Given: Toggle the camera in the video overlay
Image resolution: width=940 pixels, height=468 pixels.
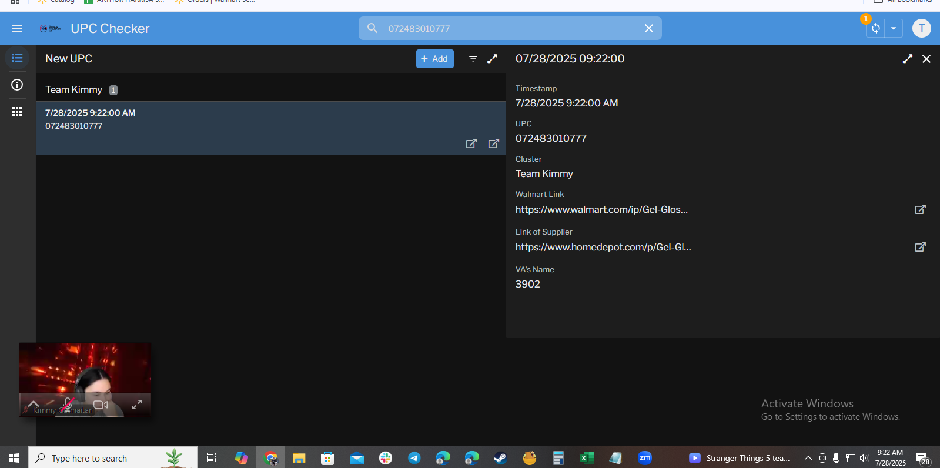Looking at the screenshot, I should click(x=101, y=405).
